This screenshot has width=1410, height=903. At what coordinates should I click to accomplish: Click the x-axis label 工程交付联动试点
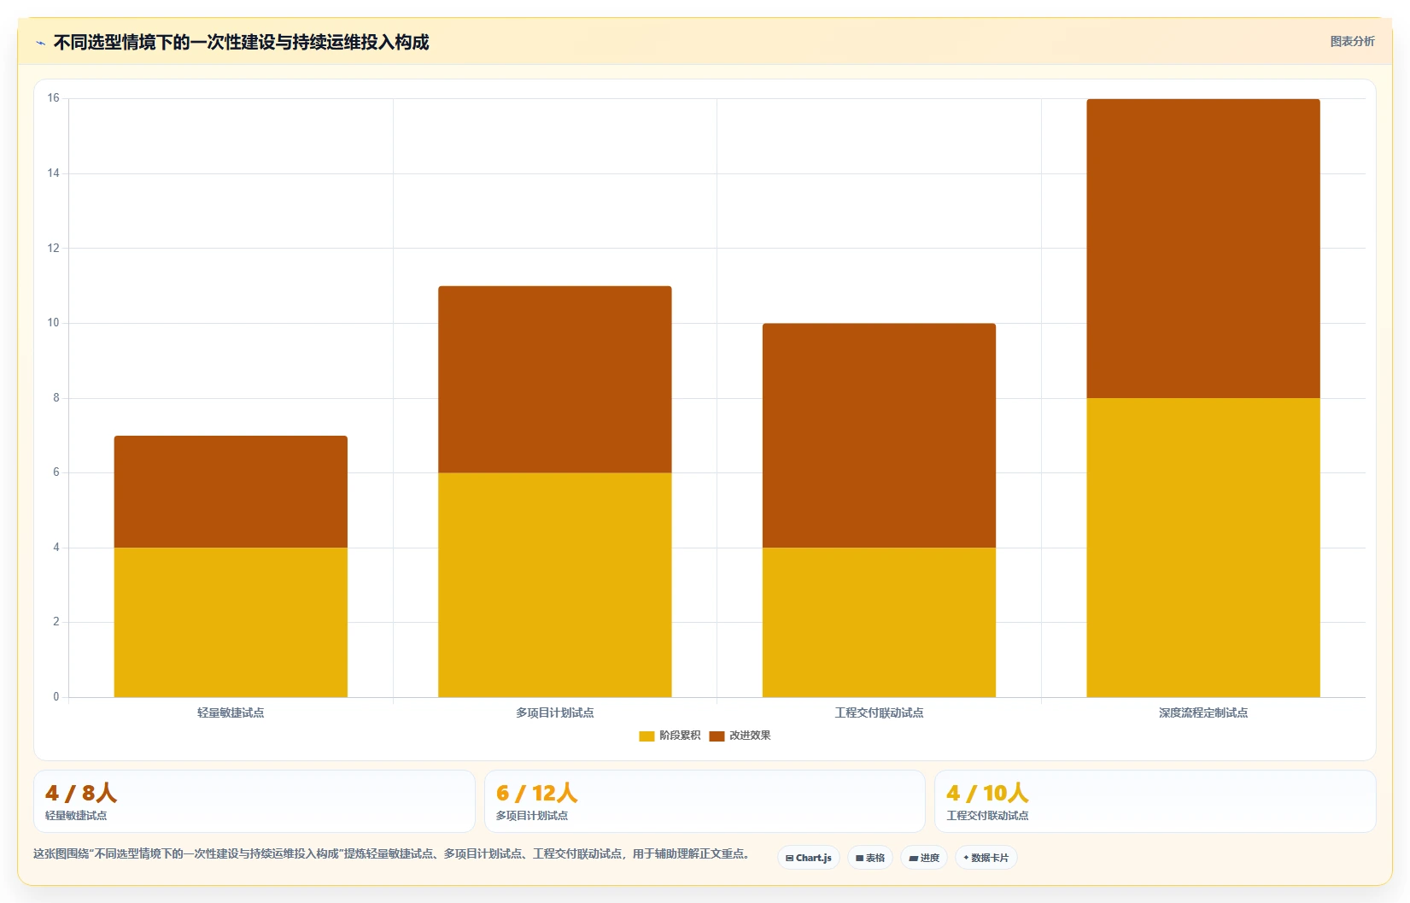879,712
